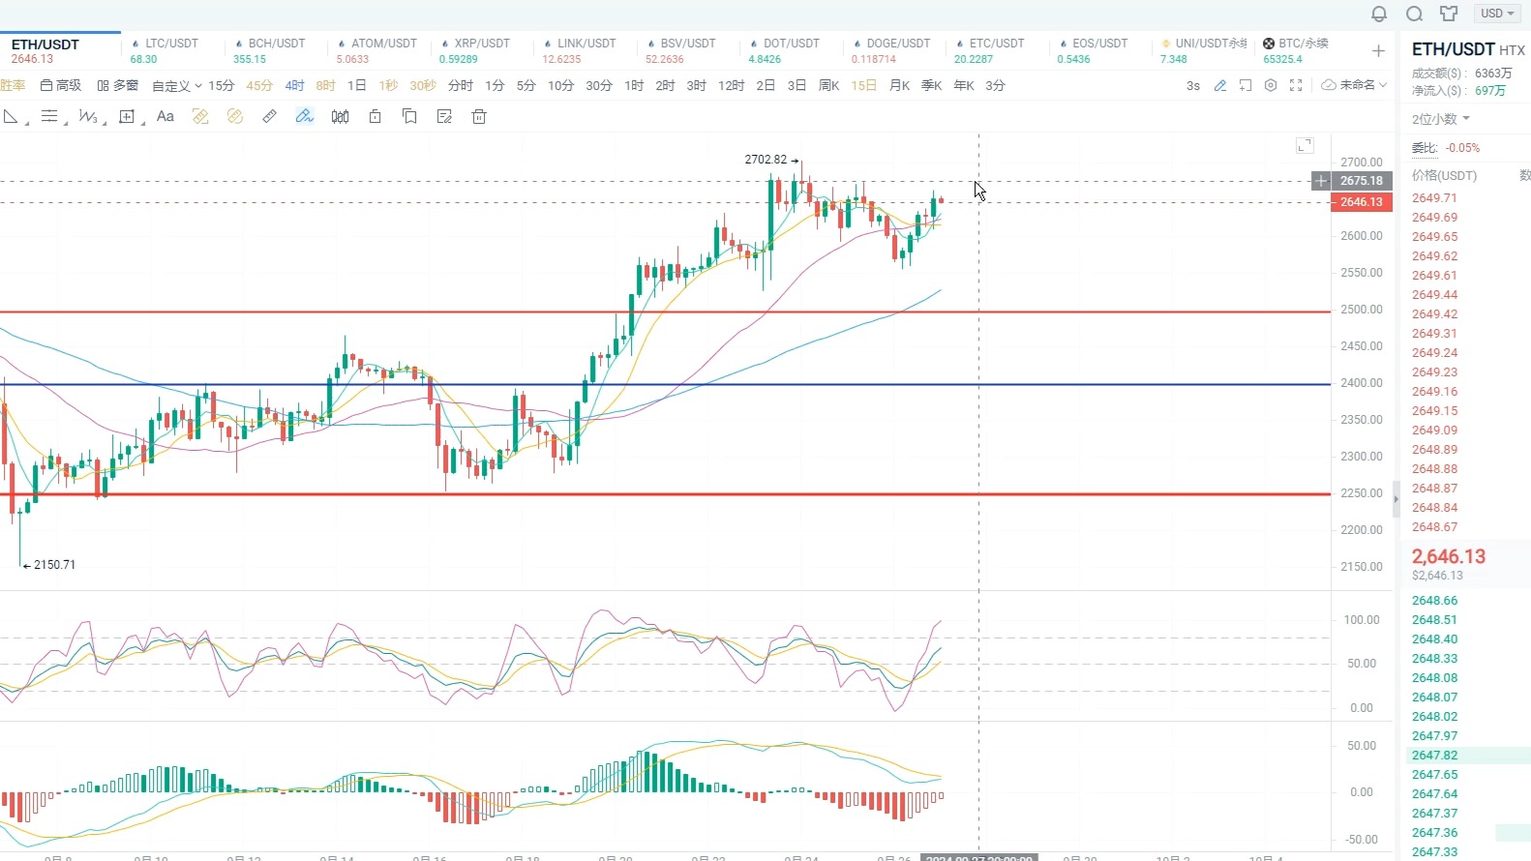Image resolution: width=1531 pixels, height=861 pixels.
Task: Click the plus button beside 2675.18 price
Action: coord(1321,181)
